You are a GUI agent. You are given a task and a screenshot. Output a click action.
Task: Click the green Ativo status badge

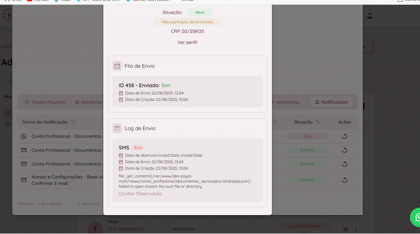tap(199, 12)
